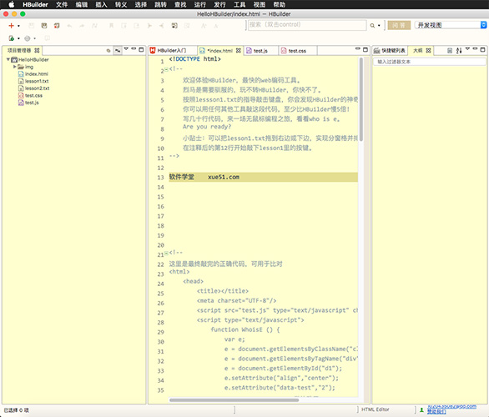
Task: Minimize the project manager panel
Action: 134,48
